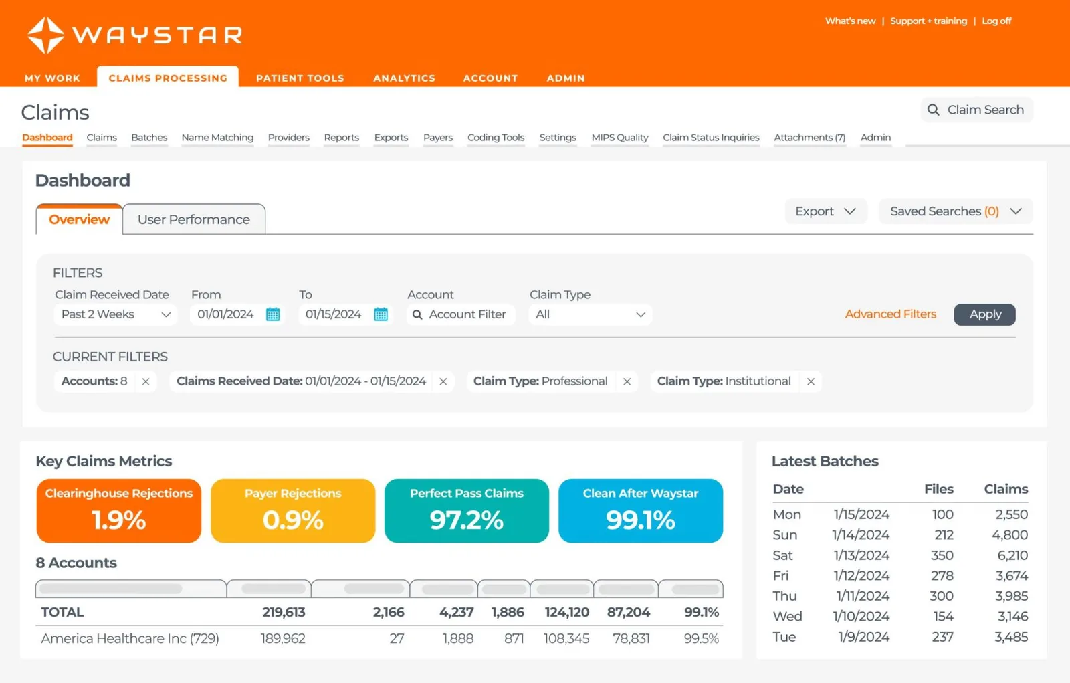1070x683 pixels.
Task: Click the Account Filter search icon
Action: coord(417,314)
